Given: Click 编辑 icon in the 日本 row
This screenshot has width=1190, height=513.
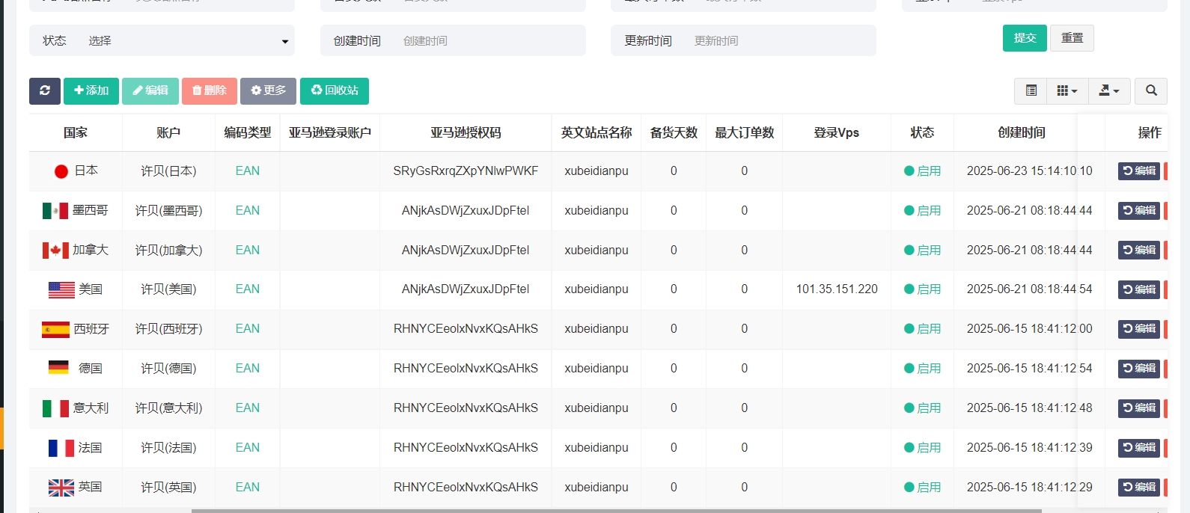Looking at the screenshot, I should (x=1138, y=171).
